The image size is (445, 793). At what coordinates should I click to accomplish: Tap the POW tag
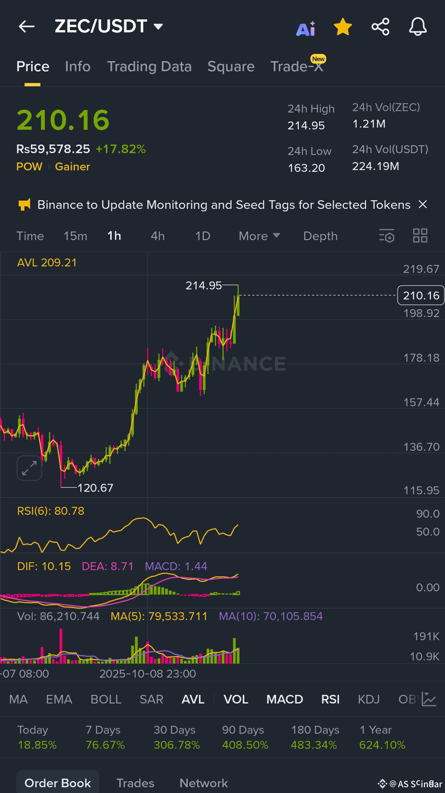[29, 166]
